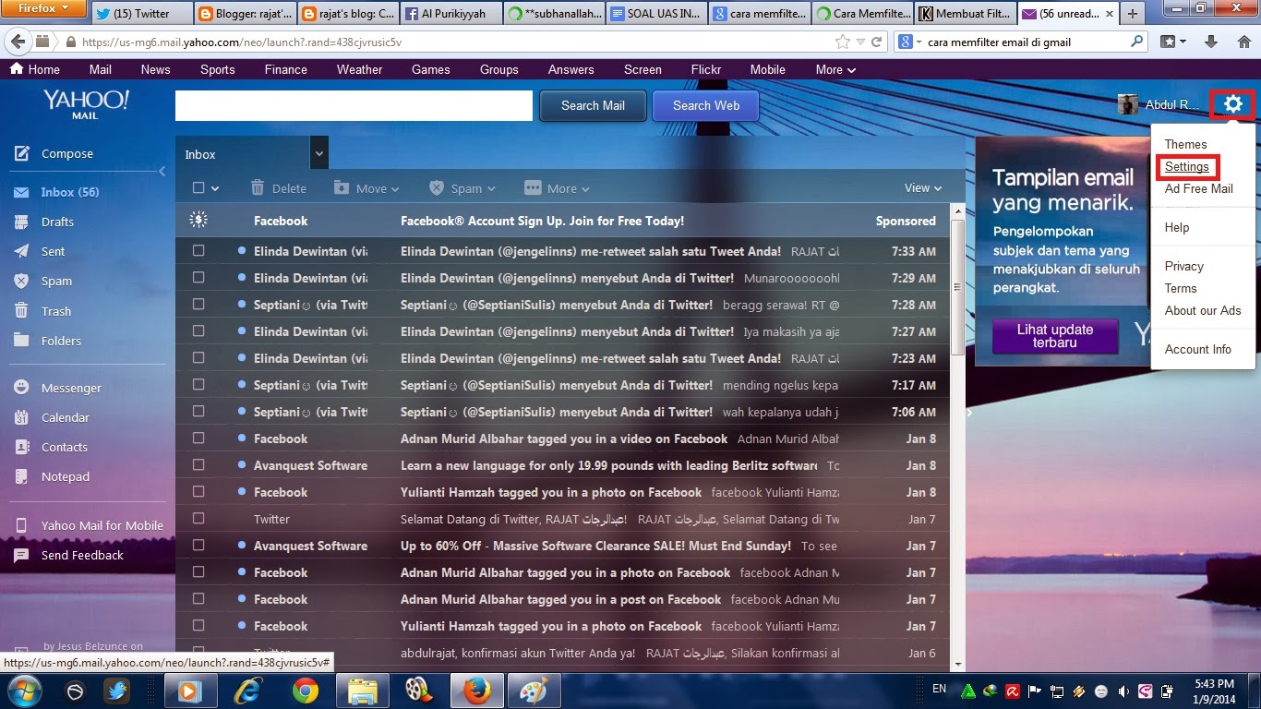Image resolution: width=1261 pixels, height=709 pixels.
Task: Open Finance link in Yahoo navigation bar
Action: [286, 69]
